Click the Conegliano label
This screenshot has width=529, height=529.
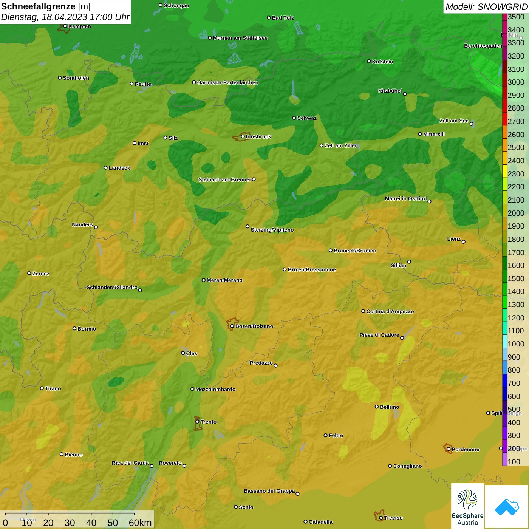click(x=407, y=466)
